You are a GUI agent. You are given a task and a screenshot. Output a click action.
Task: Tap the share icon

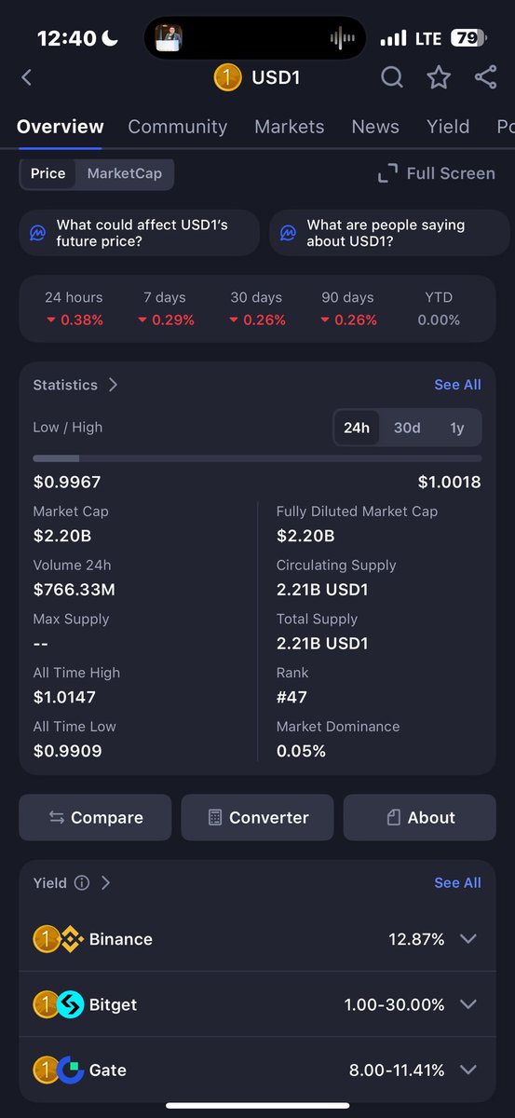[485, 77]
